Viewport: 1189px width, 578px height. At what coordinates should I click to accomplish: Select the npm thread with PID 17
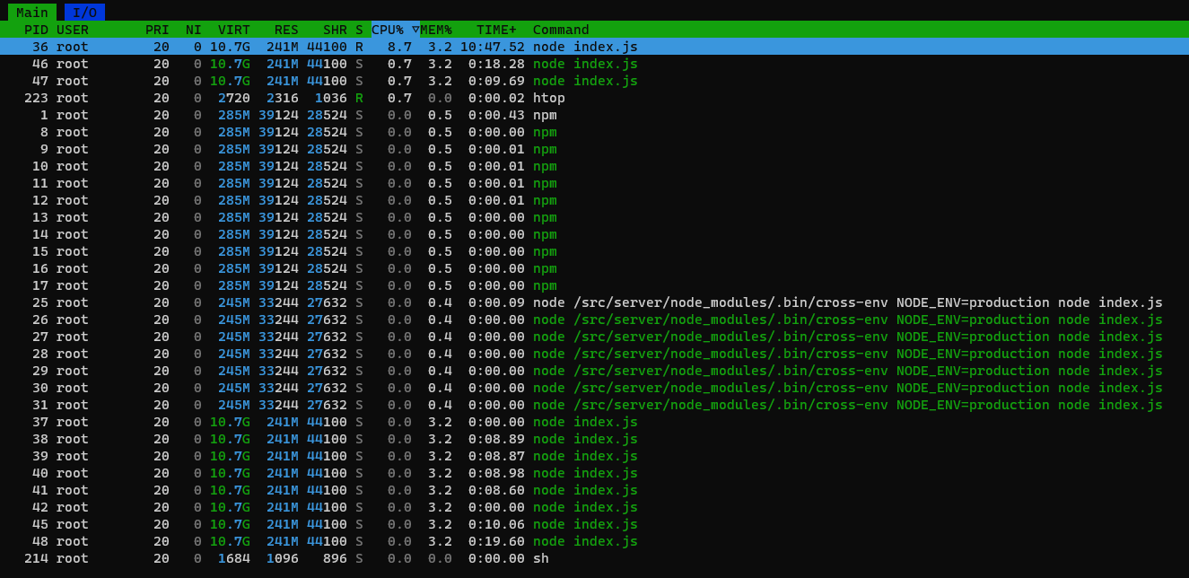point(545,285)
